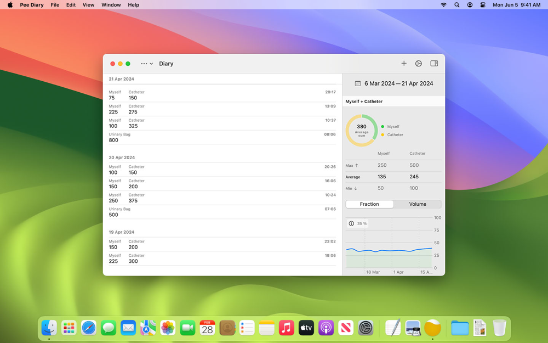Open Reminders from the Dock
The image size is (548, 343).
coord(247,328)
